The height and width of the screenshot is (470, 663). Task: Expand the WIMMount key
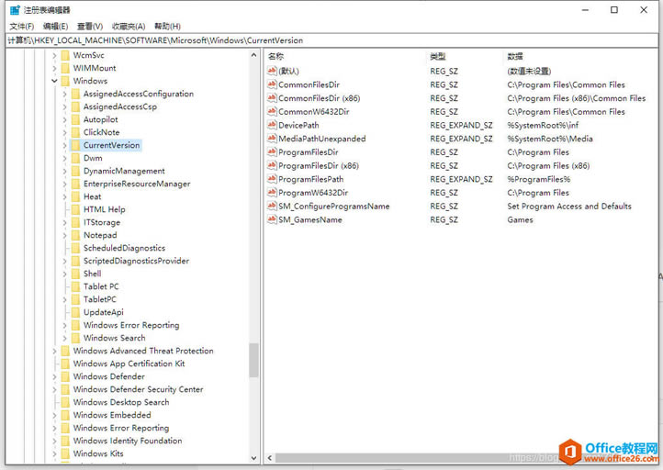coord(54,68)
